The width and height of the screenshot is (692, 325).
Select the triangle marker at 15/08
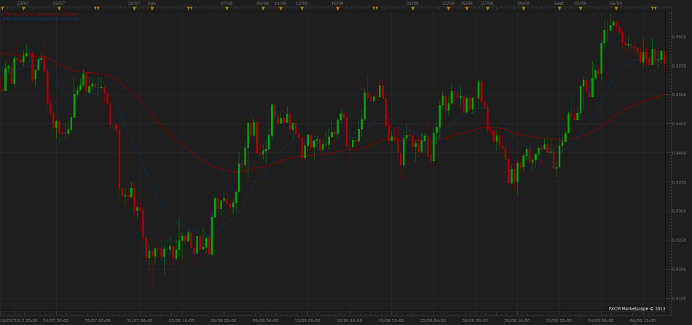pos(337,8)
